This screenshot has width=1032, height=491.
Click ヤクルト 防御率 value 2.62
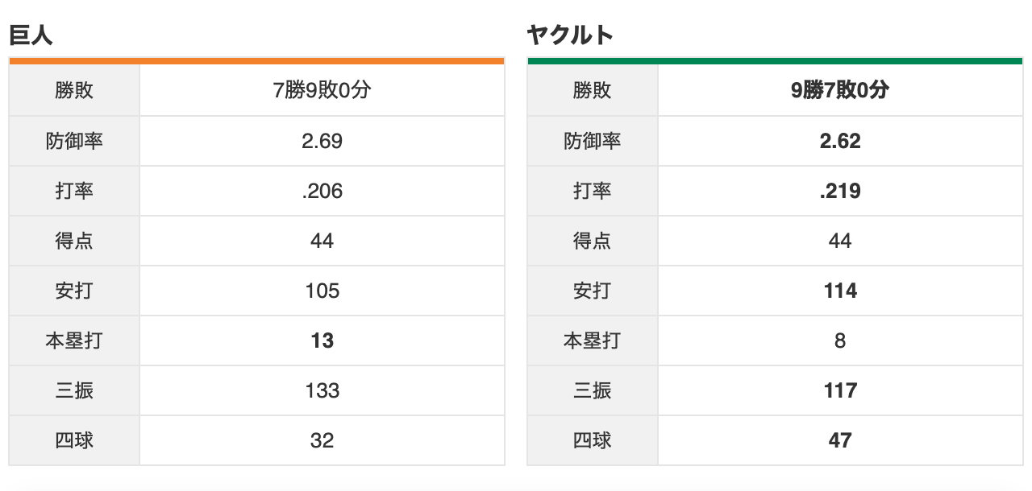click(x=840, y=142)
